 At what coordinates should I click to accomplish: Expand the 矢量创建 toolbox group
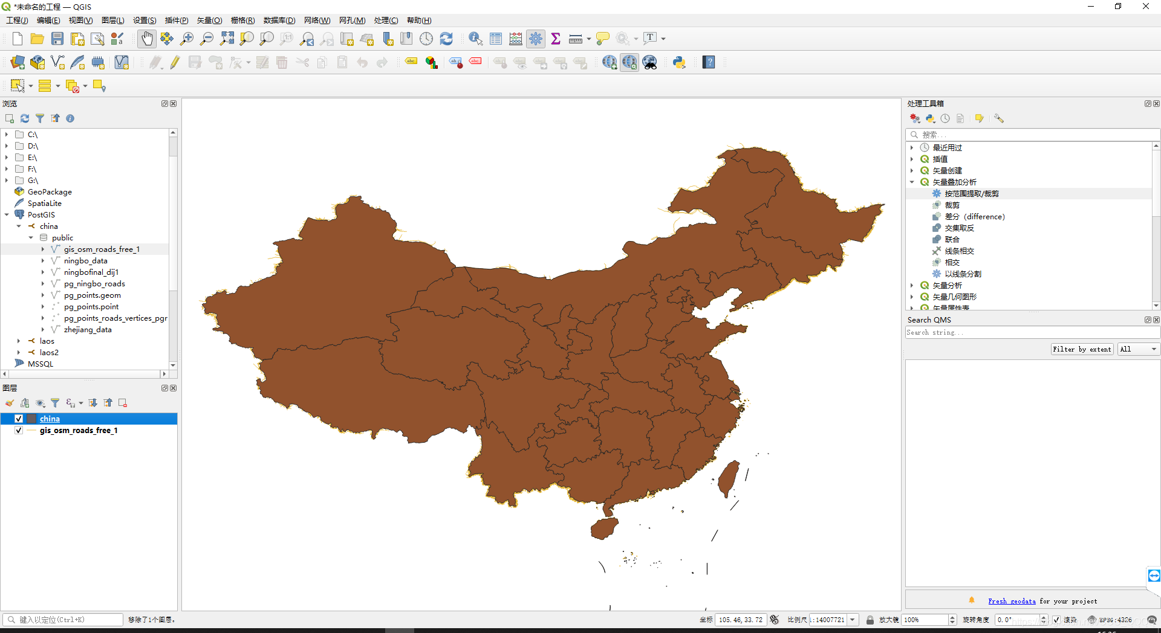click(x=912, y=170)
